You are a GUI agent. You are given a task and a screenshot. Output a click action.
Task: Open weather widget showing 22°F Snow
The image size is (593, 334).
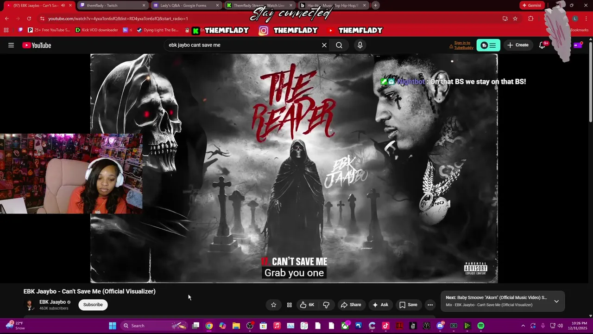click(x=15, y=326)
